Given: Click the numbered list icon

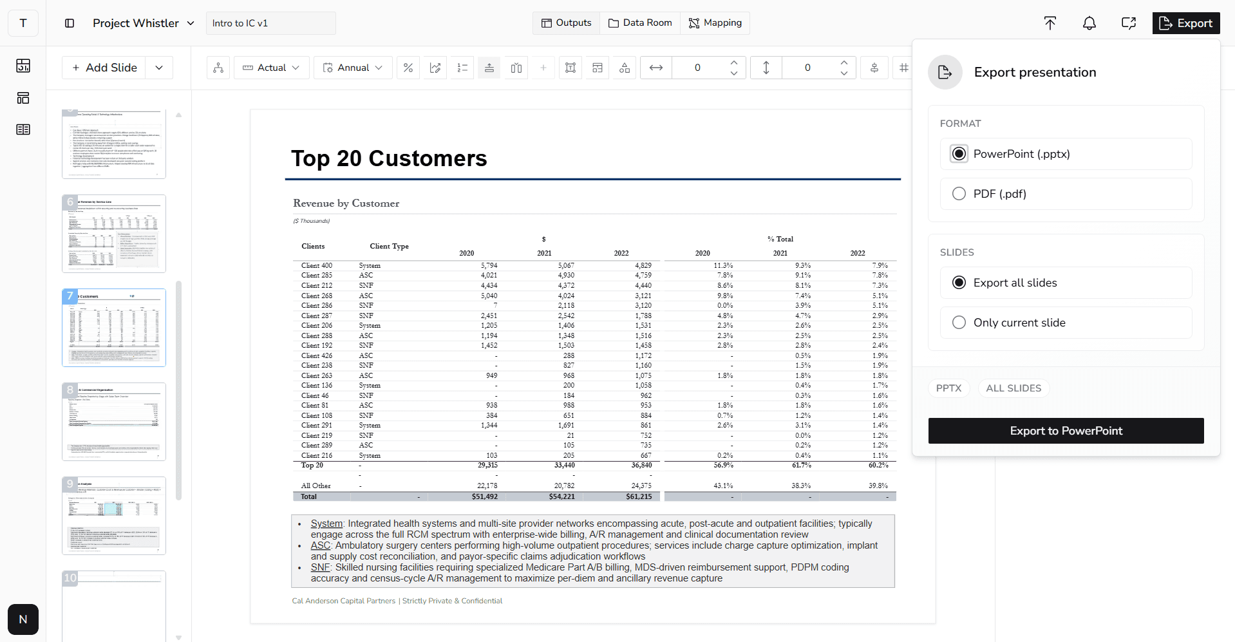Looking at the screenshot, I should coord(462,68).
